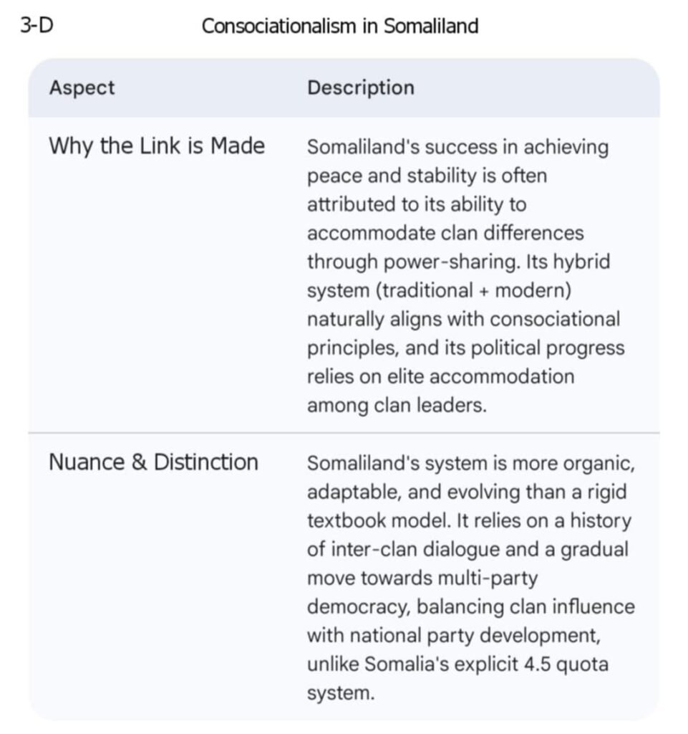Click the phrase "inter-clan dialogue"
This screenshot has width=688, height=734.
[x=410, y=549]
